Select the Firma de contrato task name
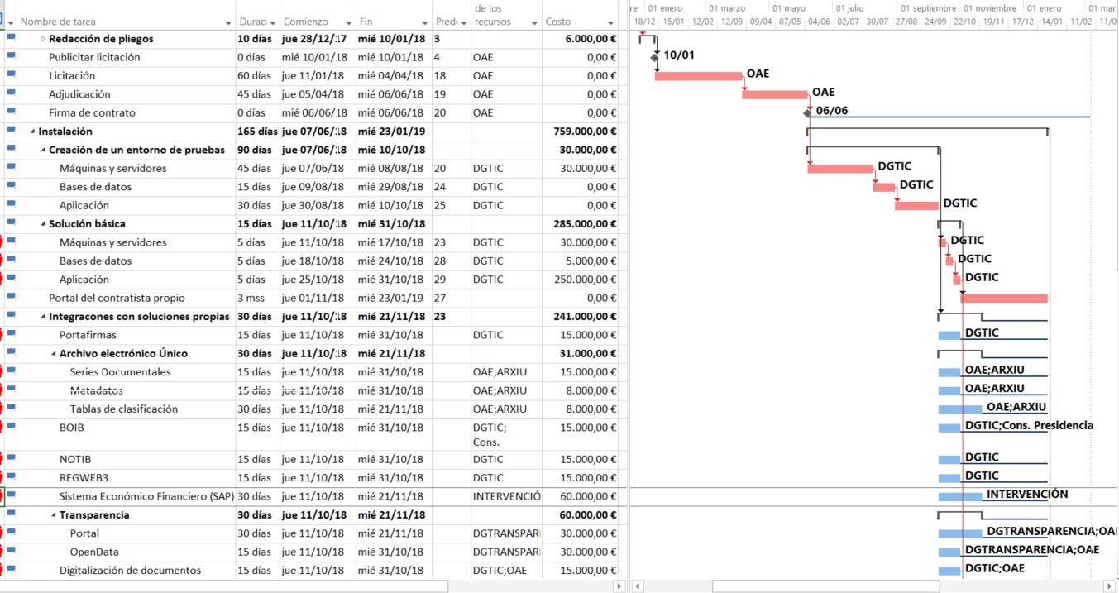Viewport: 1119px width, 593px height. pyautogui.click(x=92, y=112)
